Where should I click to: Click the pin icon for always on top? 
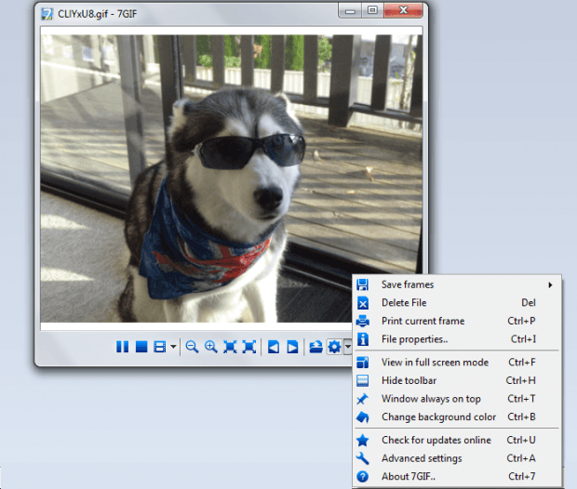click(362, 399)
